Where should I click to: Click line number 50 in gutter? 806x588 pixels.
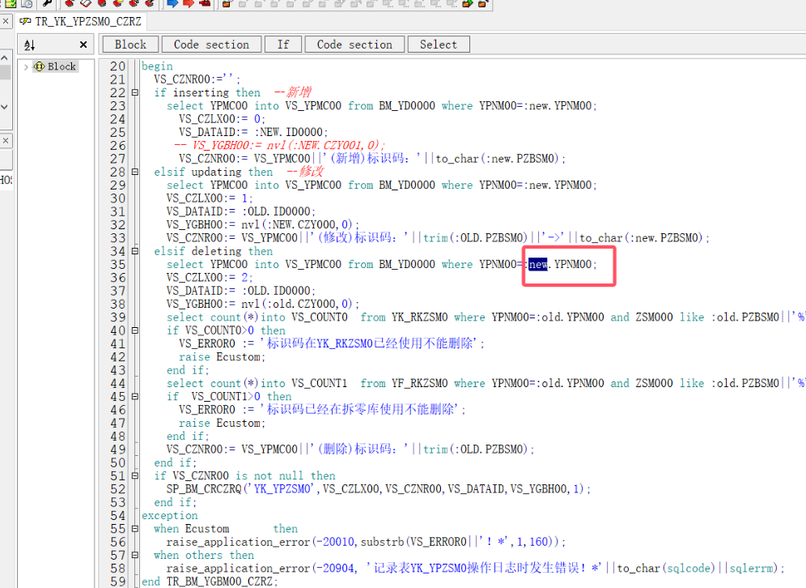point(117,463)
